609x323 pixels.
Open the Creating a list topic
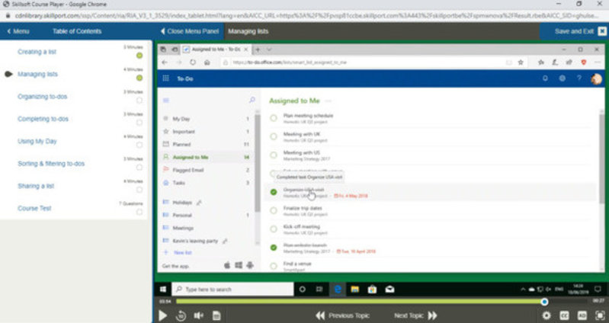tap(37, 52)
